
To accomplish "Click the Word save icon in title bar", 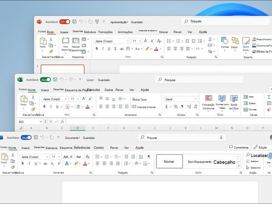I will pyautogui.click(x=36, y=138).
